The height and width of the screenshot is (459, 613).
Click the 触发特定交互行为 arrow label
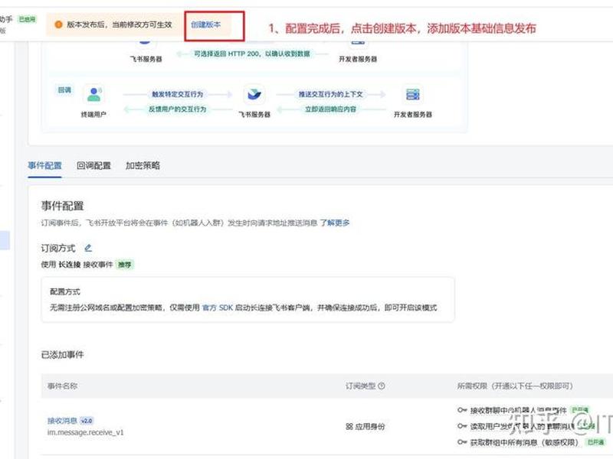coord(178,94)
